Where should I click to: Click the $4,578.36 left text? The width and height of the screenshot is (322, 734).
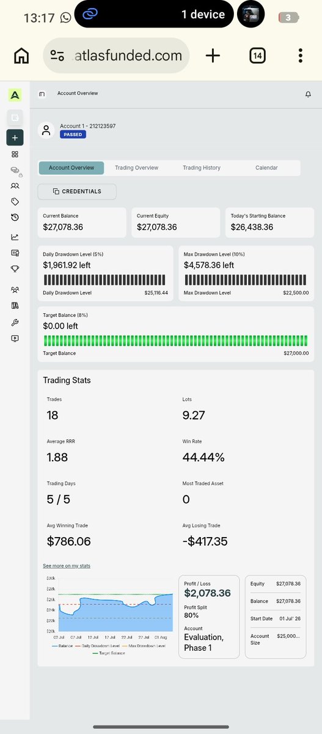209,265
